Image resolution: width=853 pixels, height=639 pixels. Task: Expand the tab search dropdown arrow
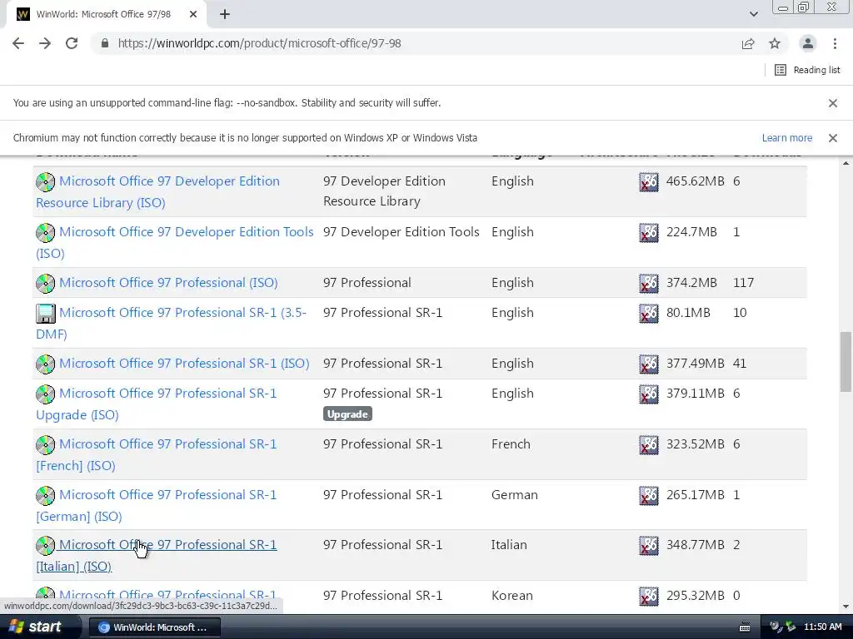753,14
